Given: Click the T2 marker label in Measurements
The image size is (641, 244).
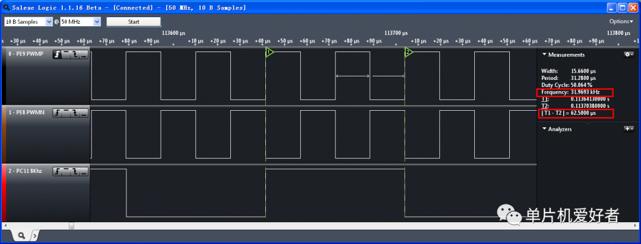Looking at the screenshot, I should pos(544,106).
